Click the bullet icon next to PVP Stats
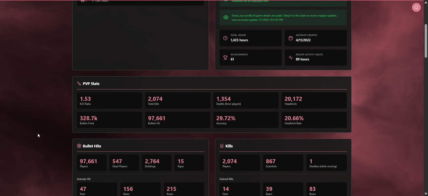Screen dimensions: 428x196 click(79, 84)
